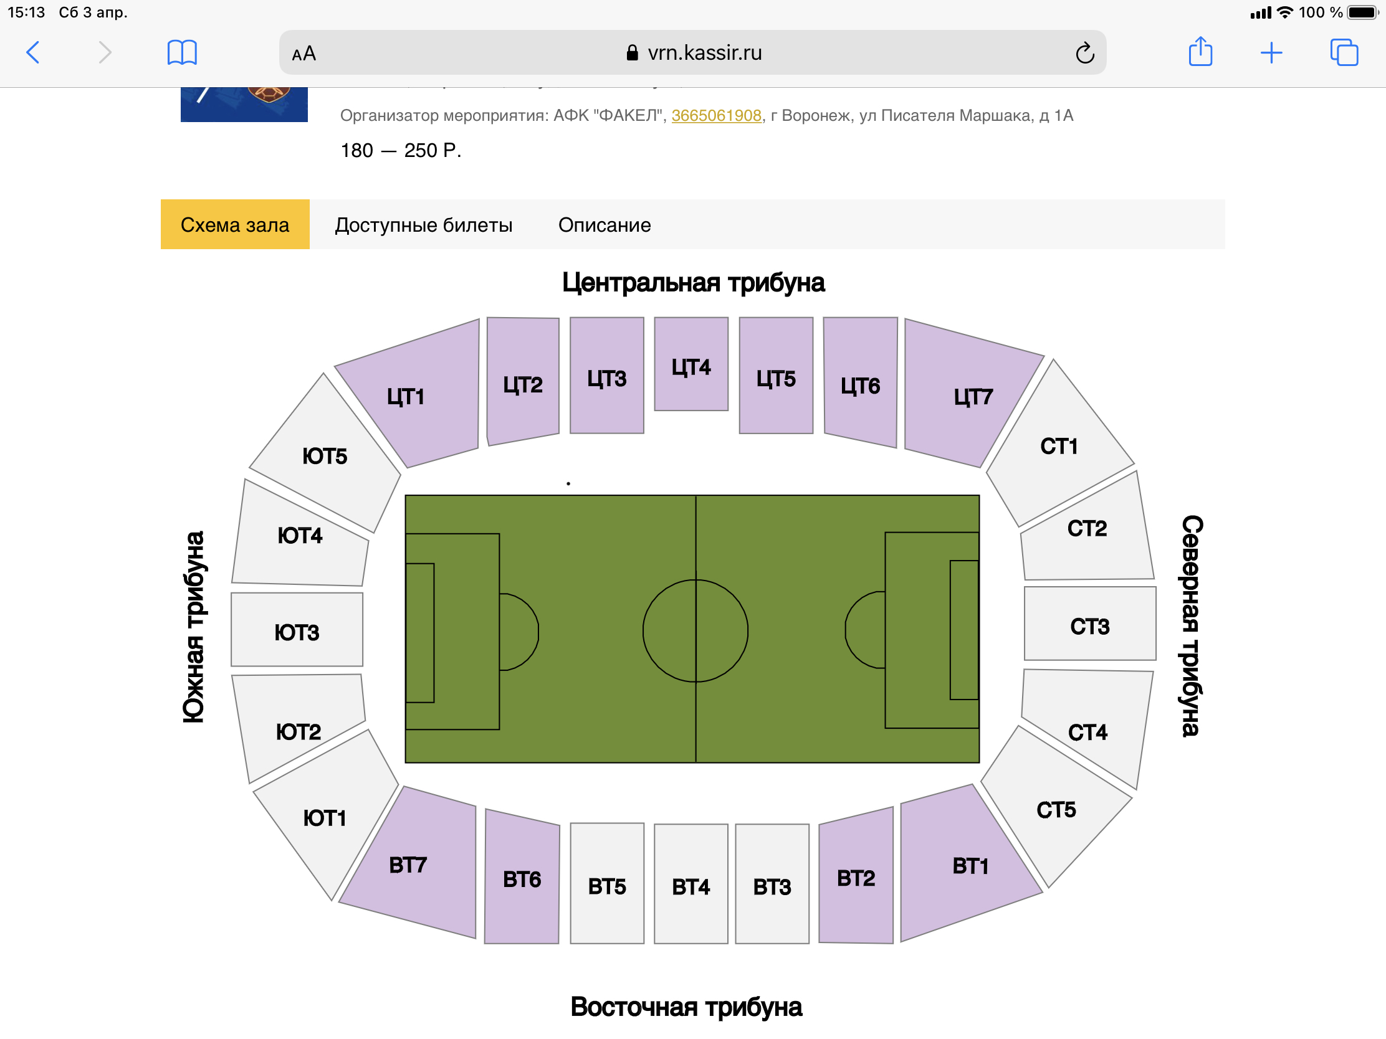
Task: Open the share sheet icon
Action: 1200,52
